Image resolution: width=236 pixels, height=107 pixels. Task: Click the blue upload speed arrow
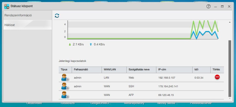click(91, 45)
